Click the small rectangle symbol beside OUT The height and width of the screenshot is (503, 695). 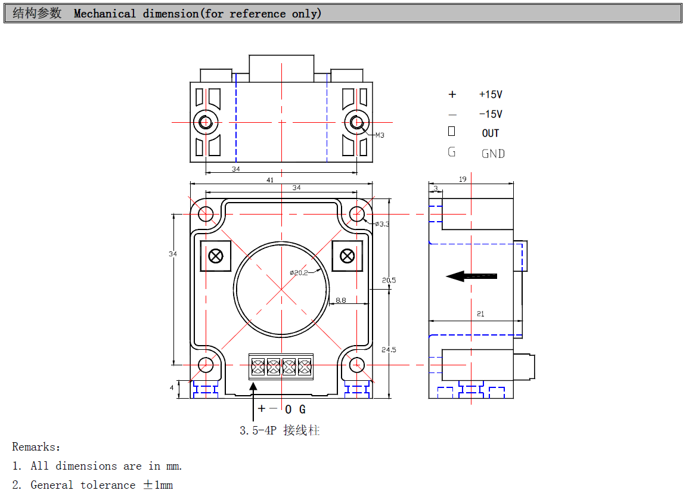tap(451, 131)
